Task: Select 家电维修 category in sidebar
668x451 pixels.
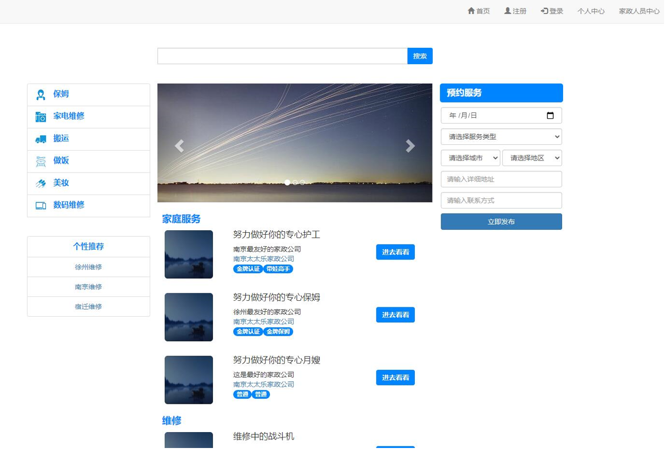Action: (89, 117)
